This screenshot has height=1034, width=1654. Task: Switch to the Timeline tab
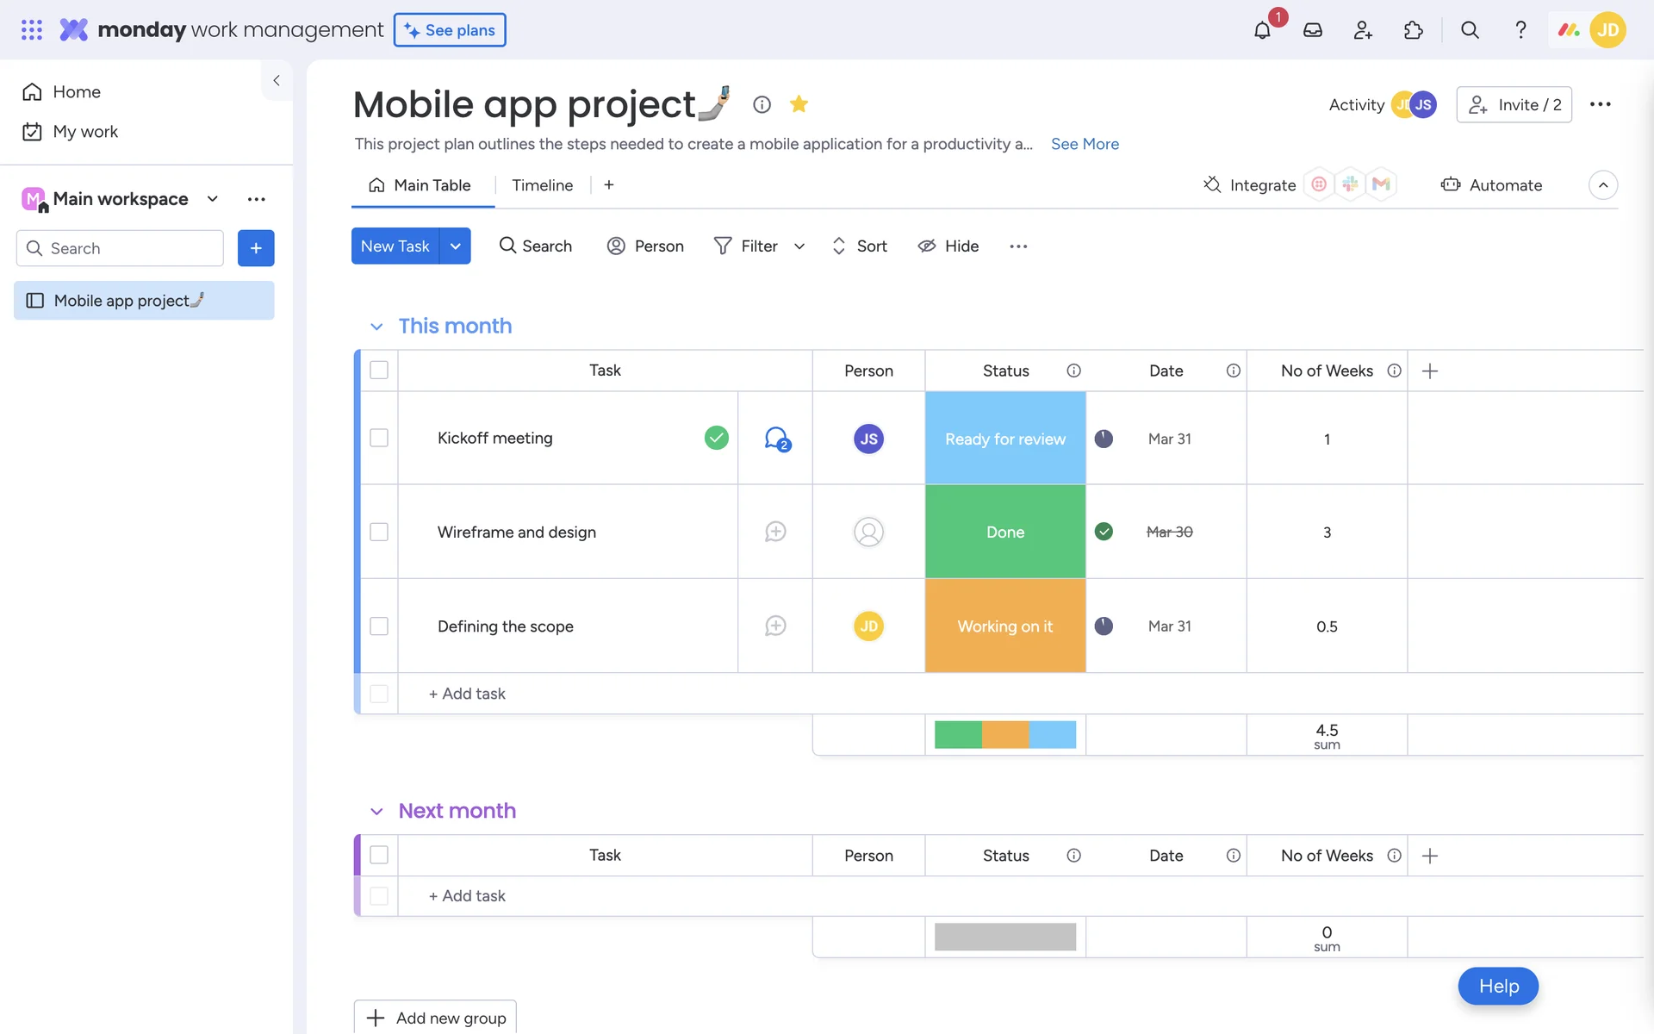pyautogui.click(x=542, y=185)
